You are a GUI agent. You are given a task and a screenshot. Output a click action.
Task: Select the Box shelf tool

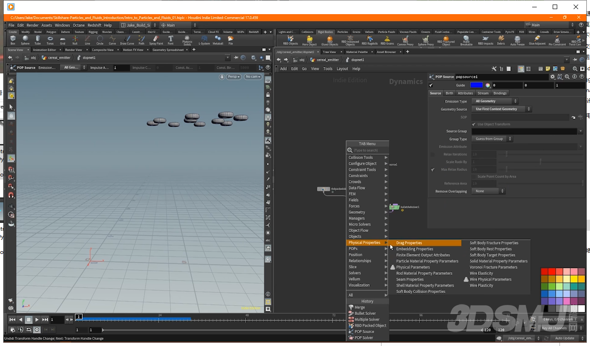pyautogui.click(x=13, y=41)
